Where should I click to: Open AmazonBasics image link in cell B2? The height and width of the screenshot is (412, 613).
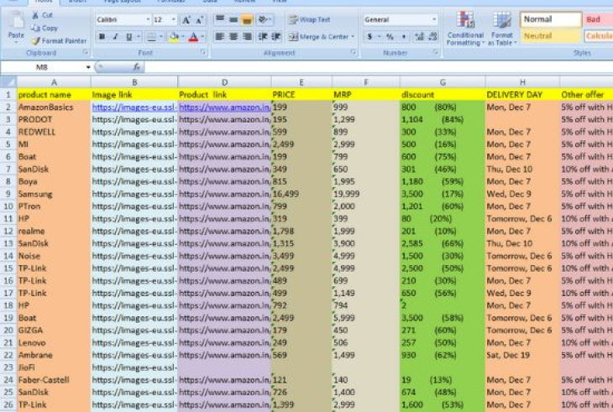coord(133,107)
